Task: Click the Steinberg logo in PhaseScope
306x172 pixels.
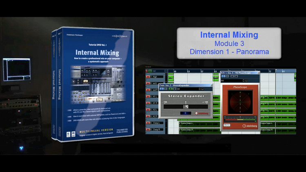Action: coord(250,126)
